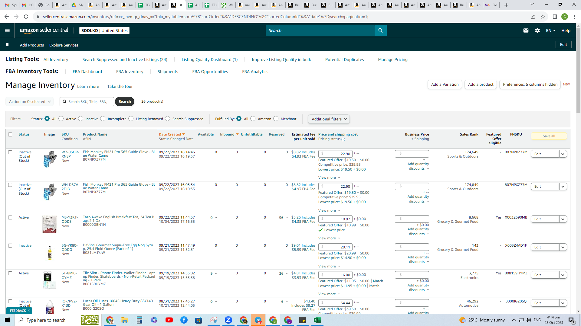581x326 pixels.
Task: Click the price field showing 10.97 for Tazo tea
Action: pyautogui.click(x=336, y=219)
